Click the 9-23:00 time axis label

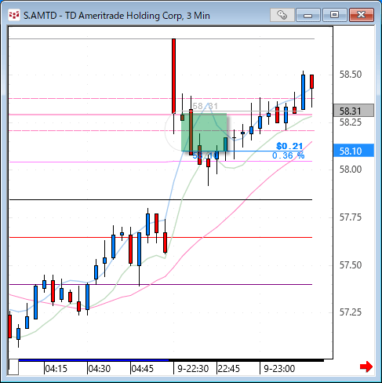(279, 369)
